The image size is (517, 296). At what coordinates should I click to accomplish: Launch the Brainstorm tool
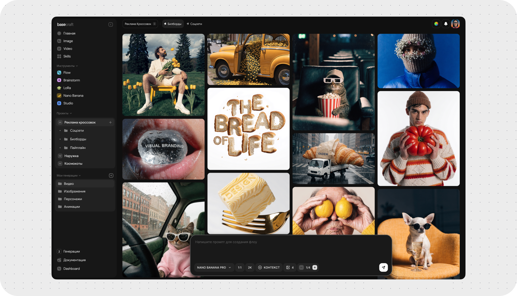pos(71,80)
